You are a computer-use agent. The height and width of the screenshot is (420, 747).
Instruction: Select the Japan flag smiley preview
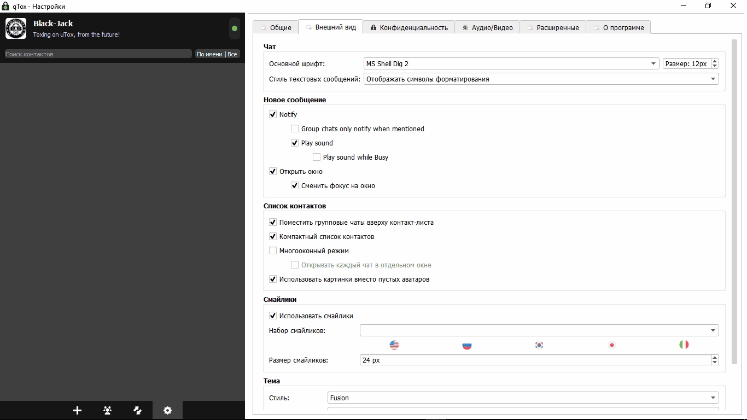[612, 345]
